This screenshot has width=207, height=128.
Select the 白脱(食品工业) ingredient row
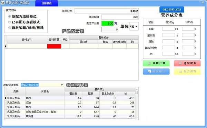[71, 112]
